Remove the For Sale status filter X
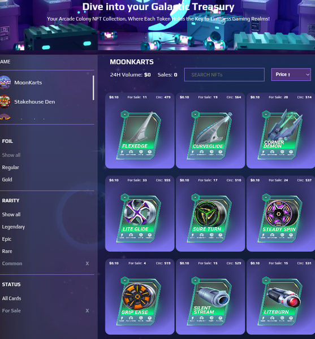Screen dimensions: 315x339 point(87,310)
